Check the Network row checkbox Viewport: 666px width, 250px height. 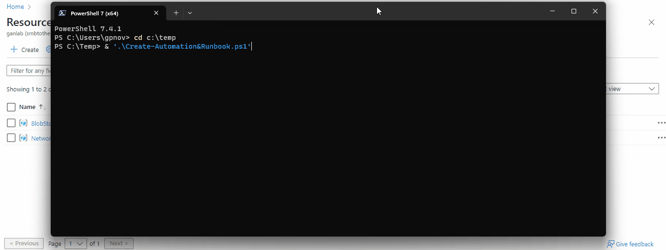pyautogui.click(x=11, y=138)
